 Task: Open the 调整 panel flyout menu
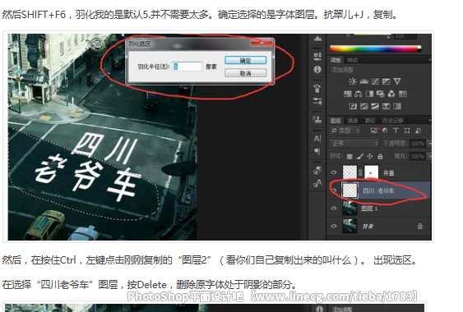[x=429, y=60]
